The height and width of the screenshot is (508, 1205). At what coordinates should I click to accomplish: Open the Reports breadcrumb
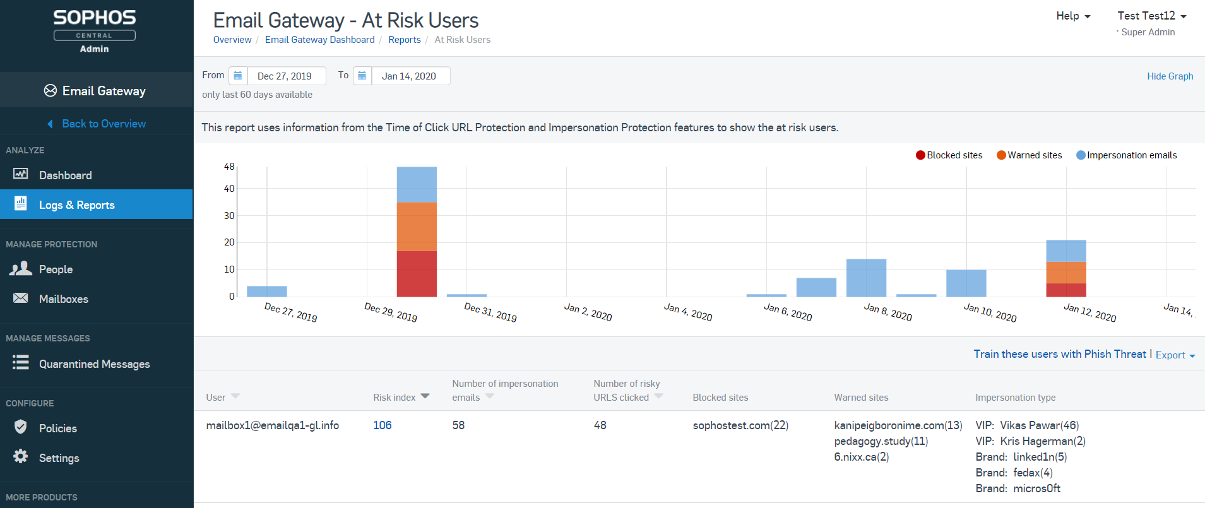pos(404,40)
